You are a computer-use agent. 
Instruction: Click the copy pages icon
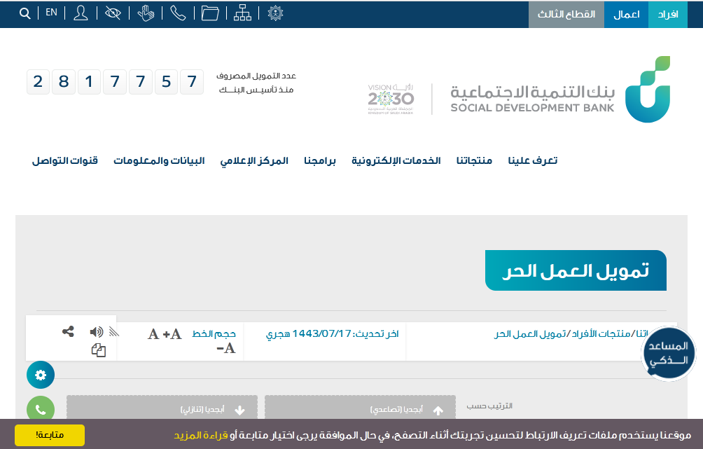(99, 350)
